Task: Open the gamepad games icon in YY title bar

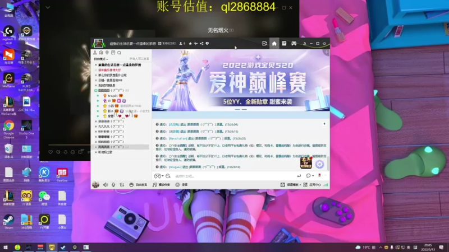Action: (294, 44)
